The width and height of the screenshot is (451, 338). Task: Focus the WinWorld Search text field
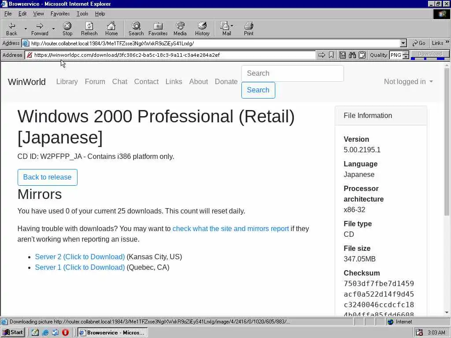coord(292,73)
